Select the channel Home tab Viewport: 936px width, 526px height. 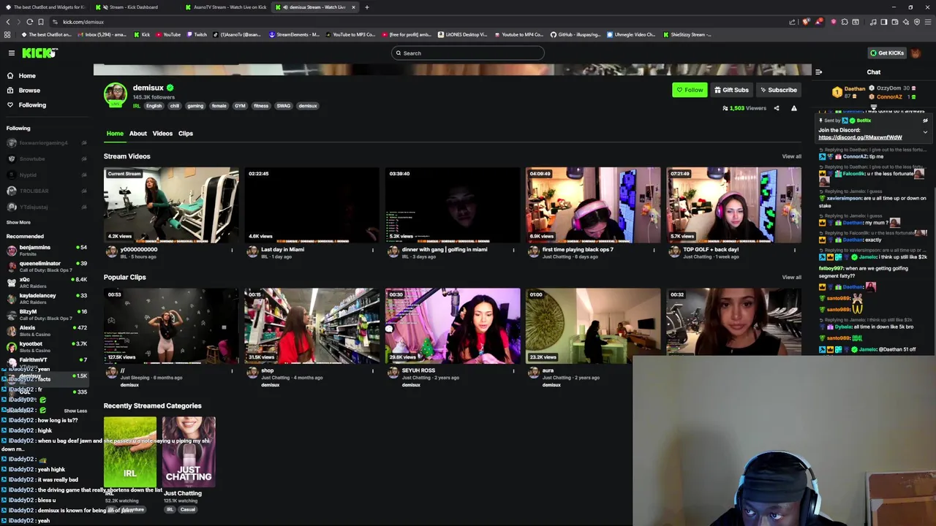click(x=115, y=134)
